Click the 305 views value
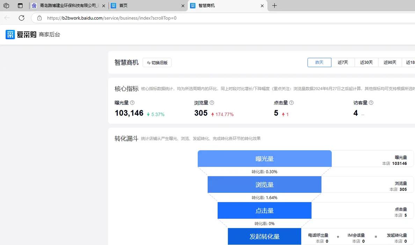Screen dimensions: 415x245 click(201, 113)
